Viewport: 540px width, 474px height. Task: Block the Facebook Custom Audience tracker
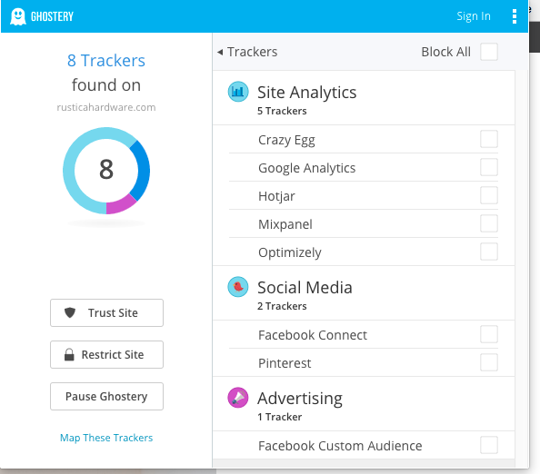489,445
